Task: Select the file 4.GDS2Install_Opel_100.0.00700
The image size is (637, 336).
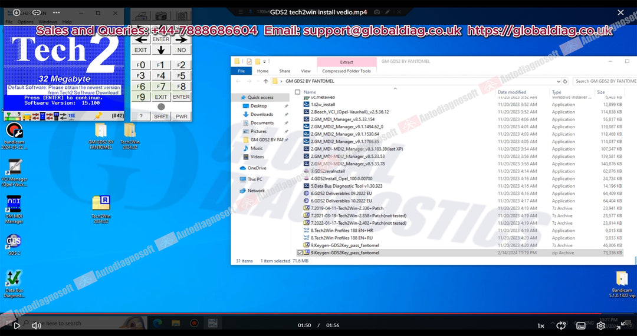Action: (342, 178)
